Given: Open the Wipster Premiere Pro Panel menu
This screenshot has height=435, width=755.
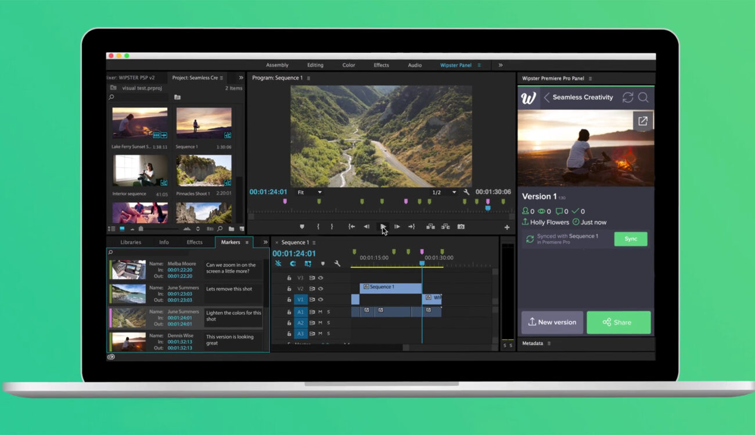Looking at the screenshot, I should (x=590, y=78).
